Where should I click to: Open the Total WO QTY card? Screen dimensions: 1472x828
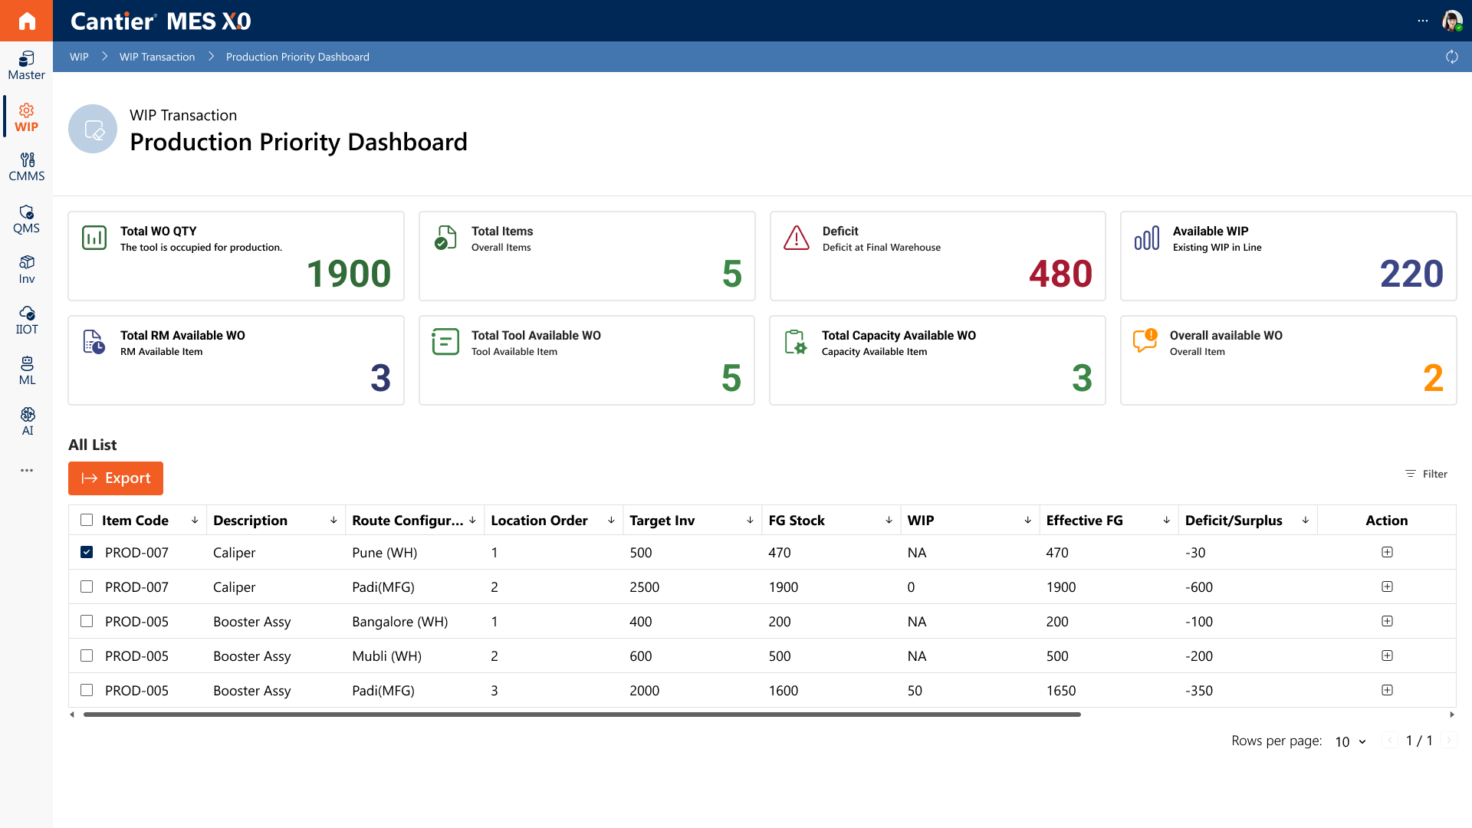(236, 256)
